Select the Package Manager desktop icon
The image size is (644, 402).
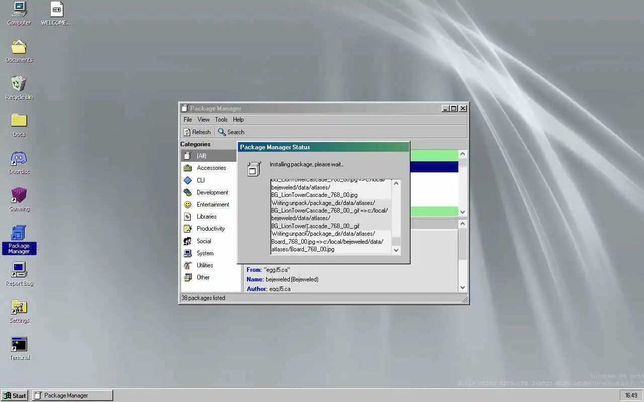click(19, 233)
